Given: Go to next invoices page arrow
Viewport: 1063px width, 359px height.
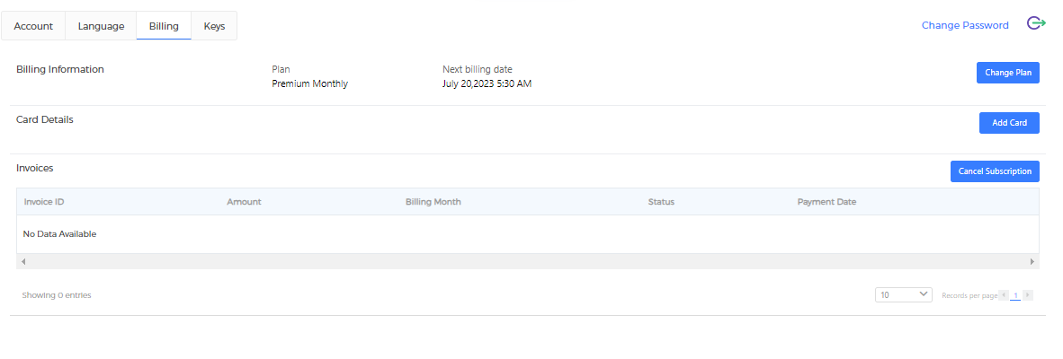Looking at the screenshot, I should point(1028,295).
